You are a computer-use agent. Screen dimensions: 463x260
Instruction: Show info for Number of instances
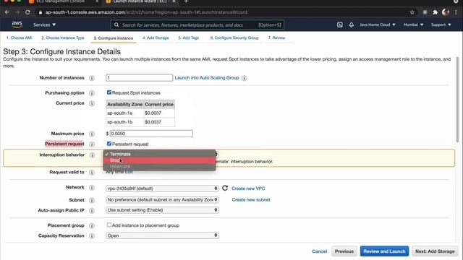92,78
